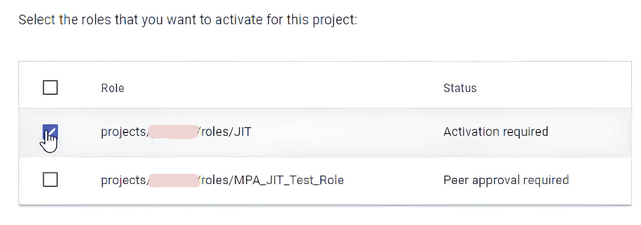Image resolution: width=641 pixels, height=225 pixels.
Task: Click the redacted project ID in JIT row
Action: [x=173, y=132]
